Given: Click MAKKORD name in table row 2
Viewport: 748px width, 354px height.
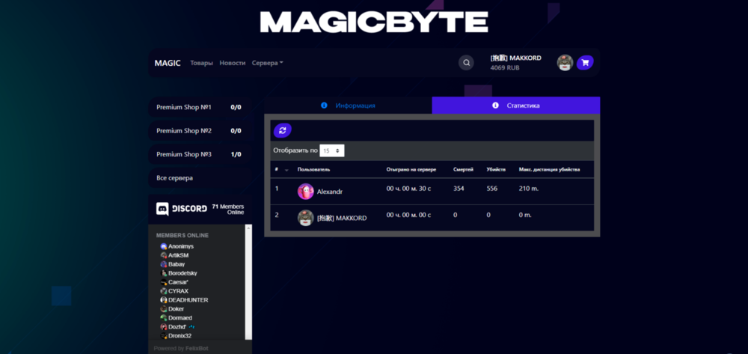Looking at the screenshot, I should click(x=342, y=218).
